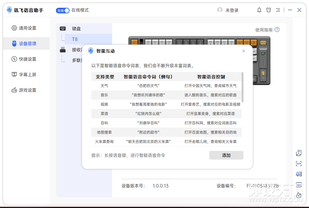The image size is (309, 208).
Task: Click the 设备管理 mouse icon
Action: 14,43
